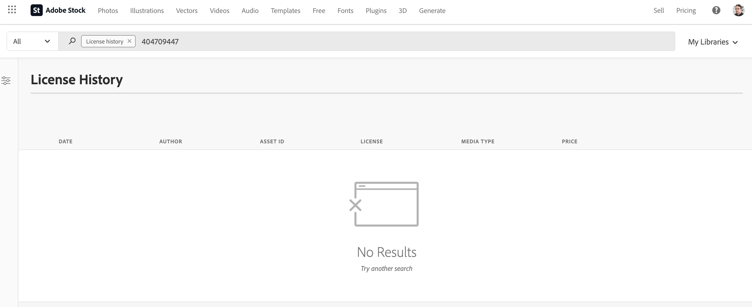Open the Adobe apps grid launcher

point(12,10)
